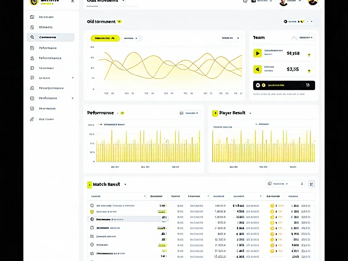
Task: Click the icon at the black bar's right end
Action: pyautogui.click(x=308, y=85)
